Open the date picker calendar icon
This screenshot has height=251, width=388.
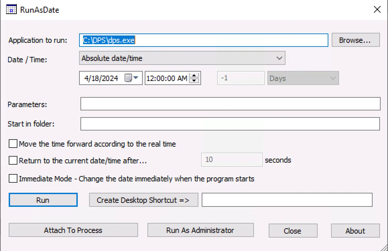pos(131,78)
